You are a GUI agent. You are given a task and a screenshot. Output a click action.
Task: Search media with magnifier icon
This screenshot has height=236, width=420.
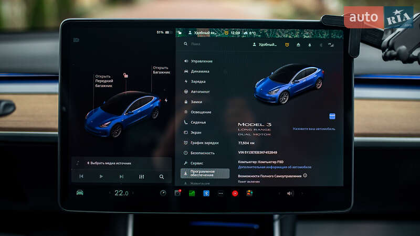click(x=162, y=177)
